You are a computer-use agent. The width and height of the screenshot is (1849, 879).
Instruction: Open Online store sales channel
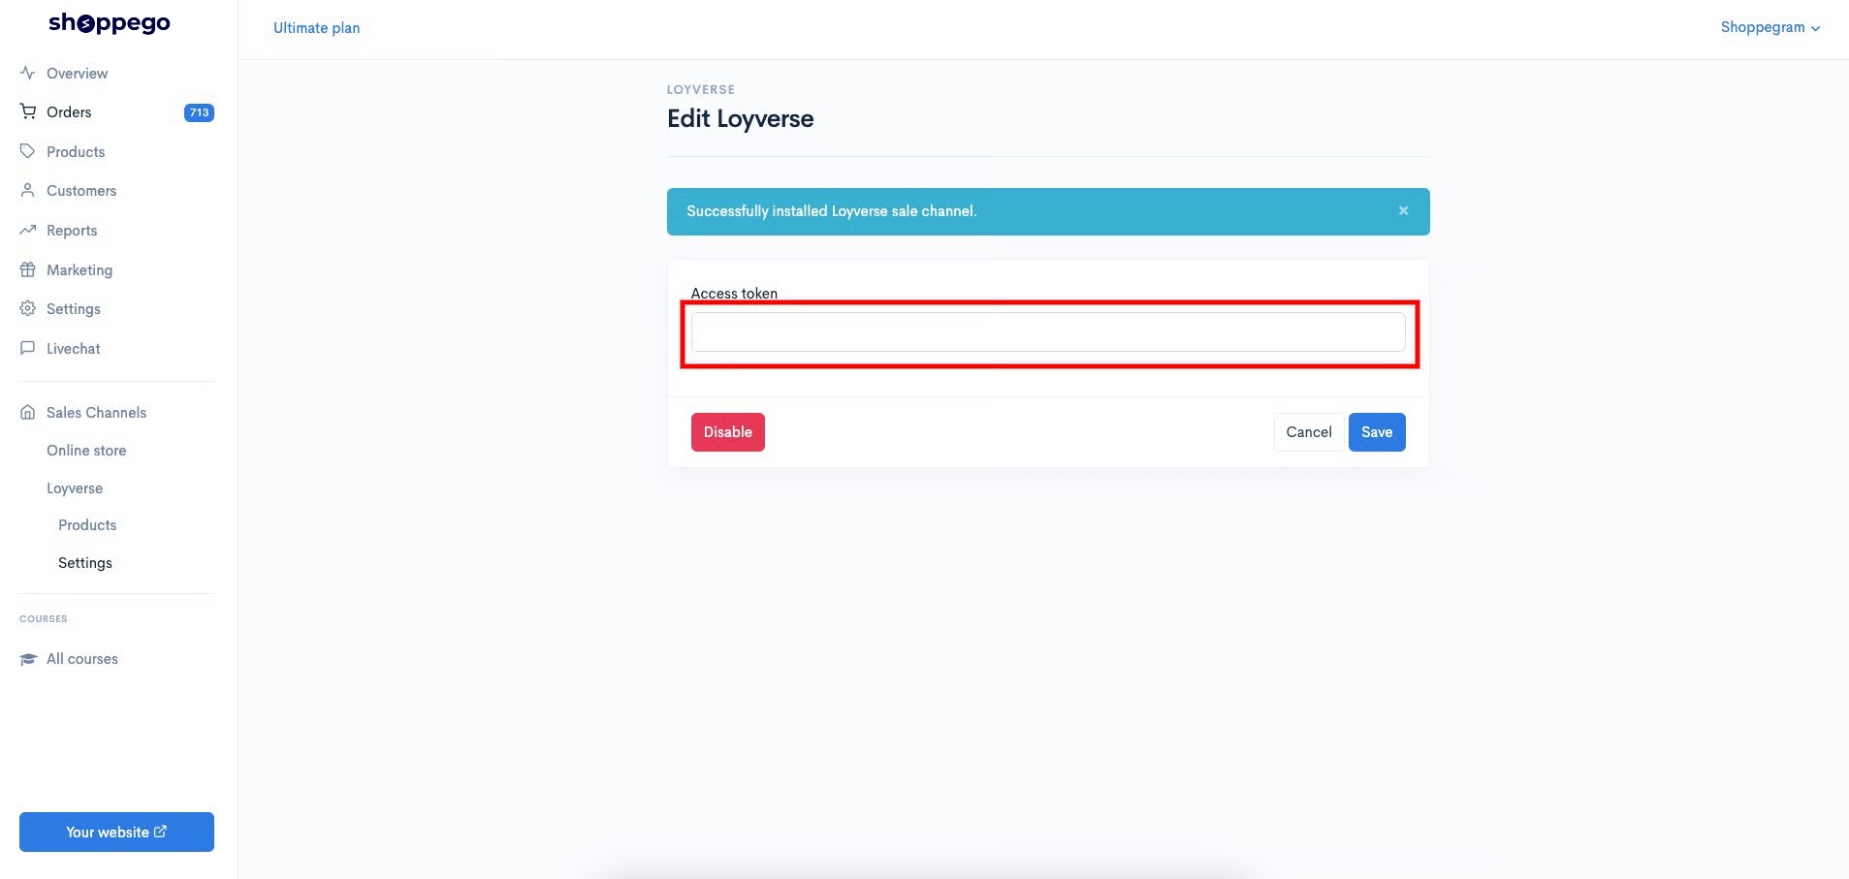click(86, 451)
